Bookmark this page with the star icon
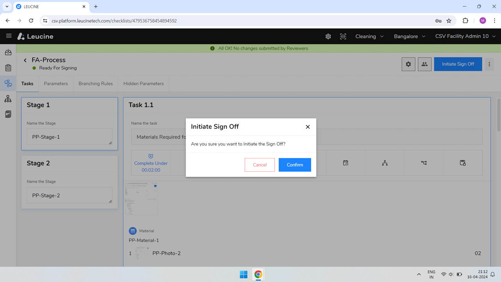The width and height of the screenshot is (501, 282). pos(449,21)
